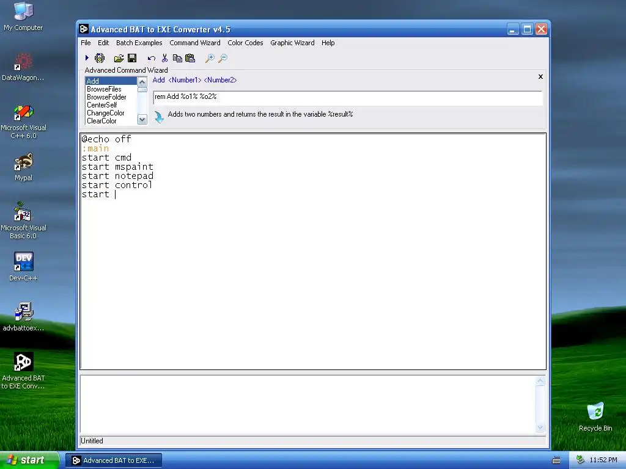Click the 11:52 PM taskbar clock
Viewport: 626px width, 469px height.
pos(603,460)
